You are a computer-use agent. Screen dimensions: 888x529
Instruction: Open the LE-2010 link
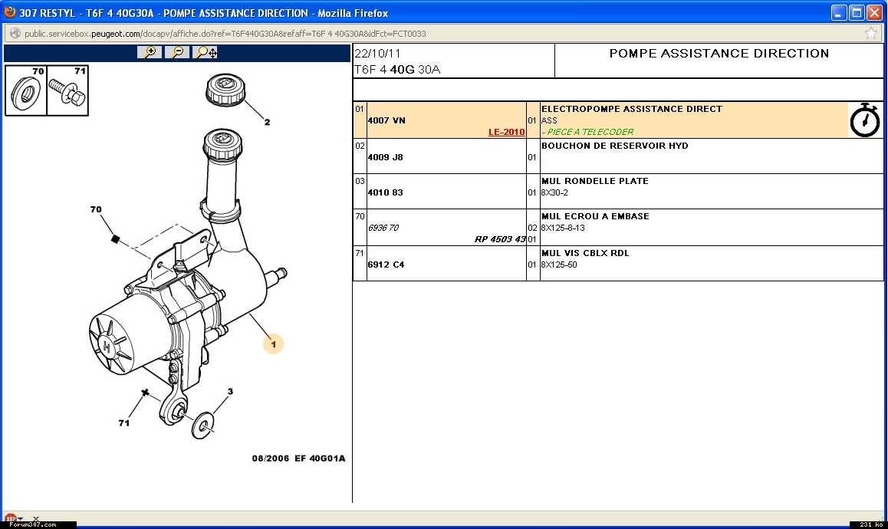click(x=506, y=132)
